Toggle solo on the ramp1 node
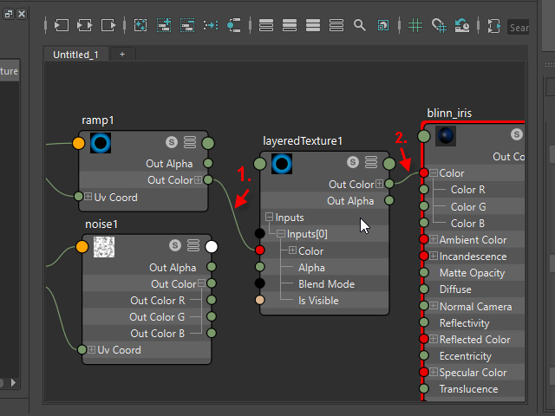Viewport: 555px width, 416px height. coord(172,142)
